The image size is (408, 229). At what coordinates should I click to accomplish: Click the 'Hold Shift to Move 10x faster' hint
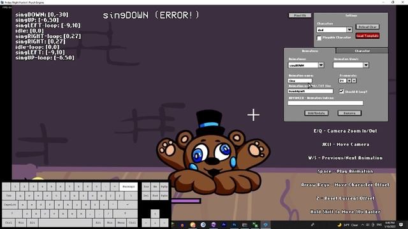[346, 212]
